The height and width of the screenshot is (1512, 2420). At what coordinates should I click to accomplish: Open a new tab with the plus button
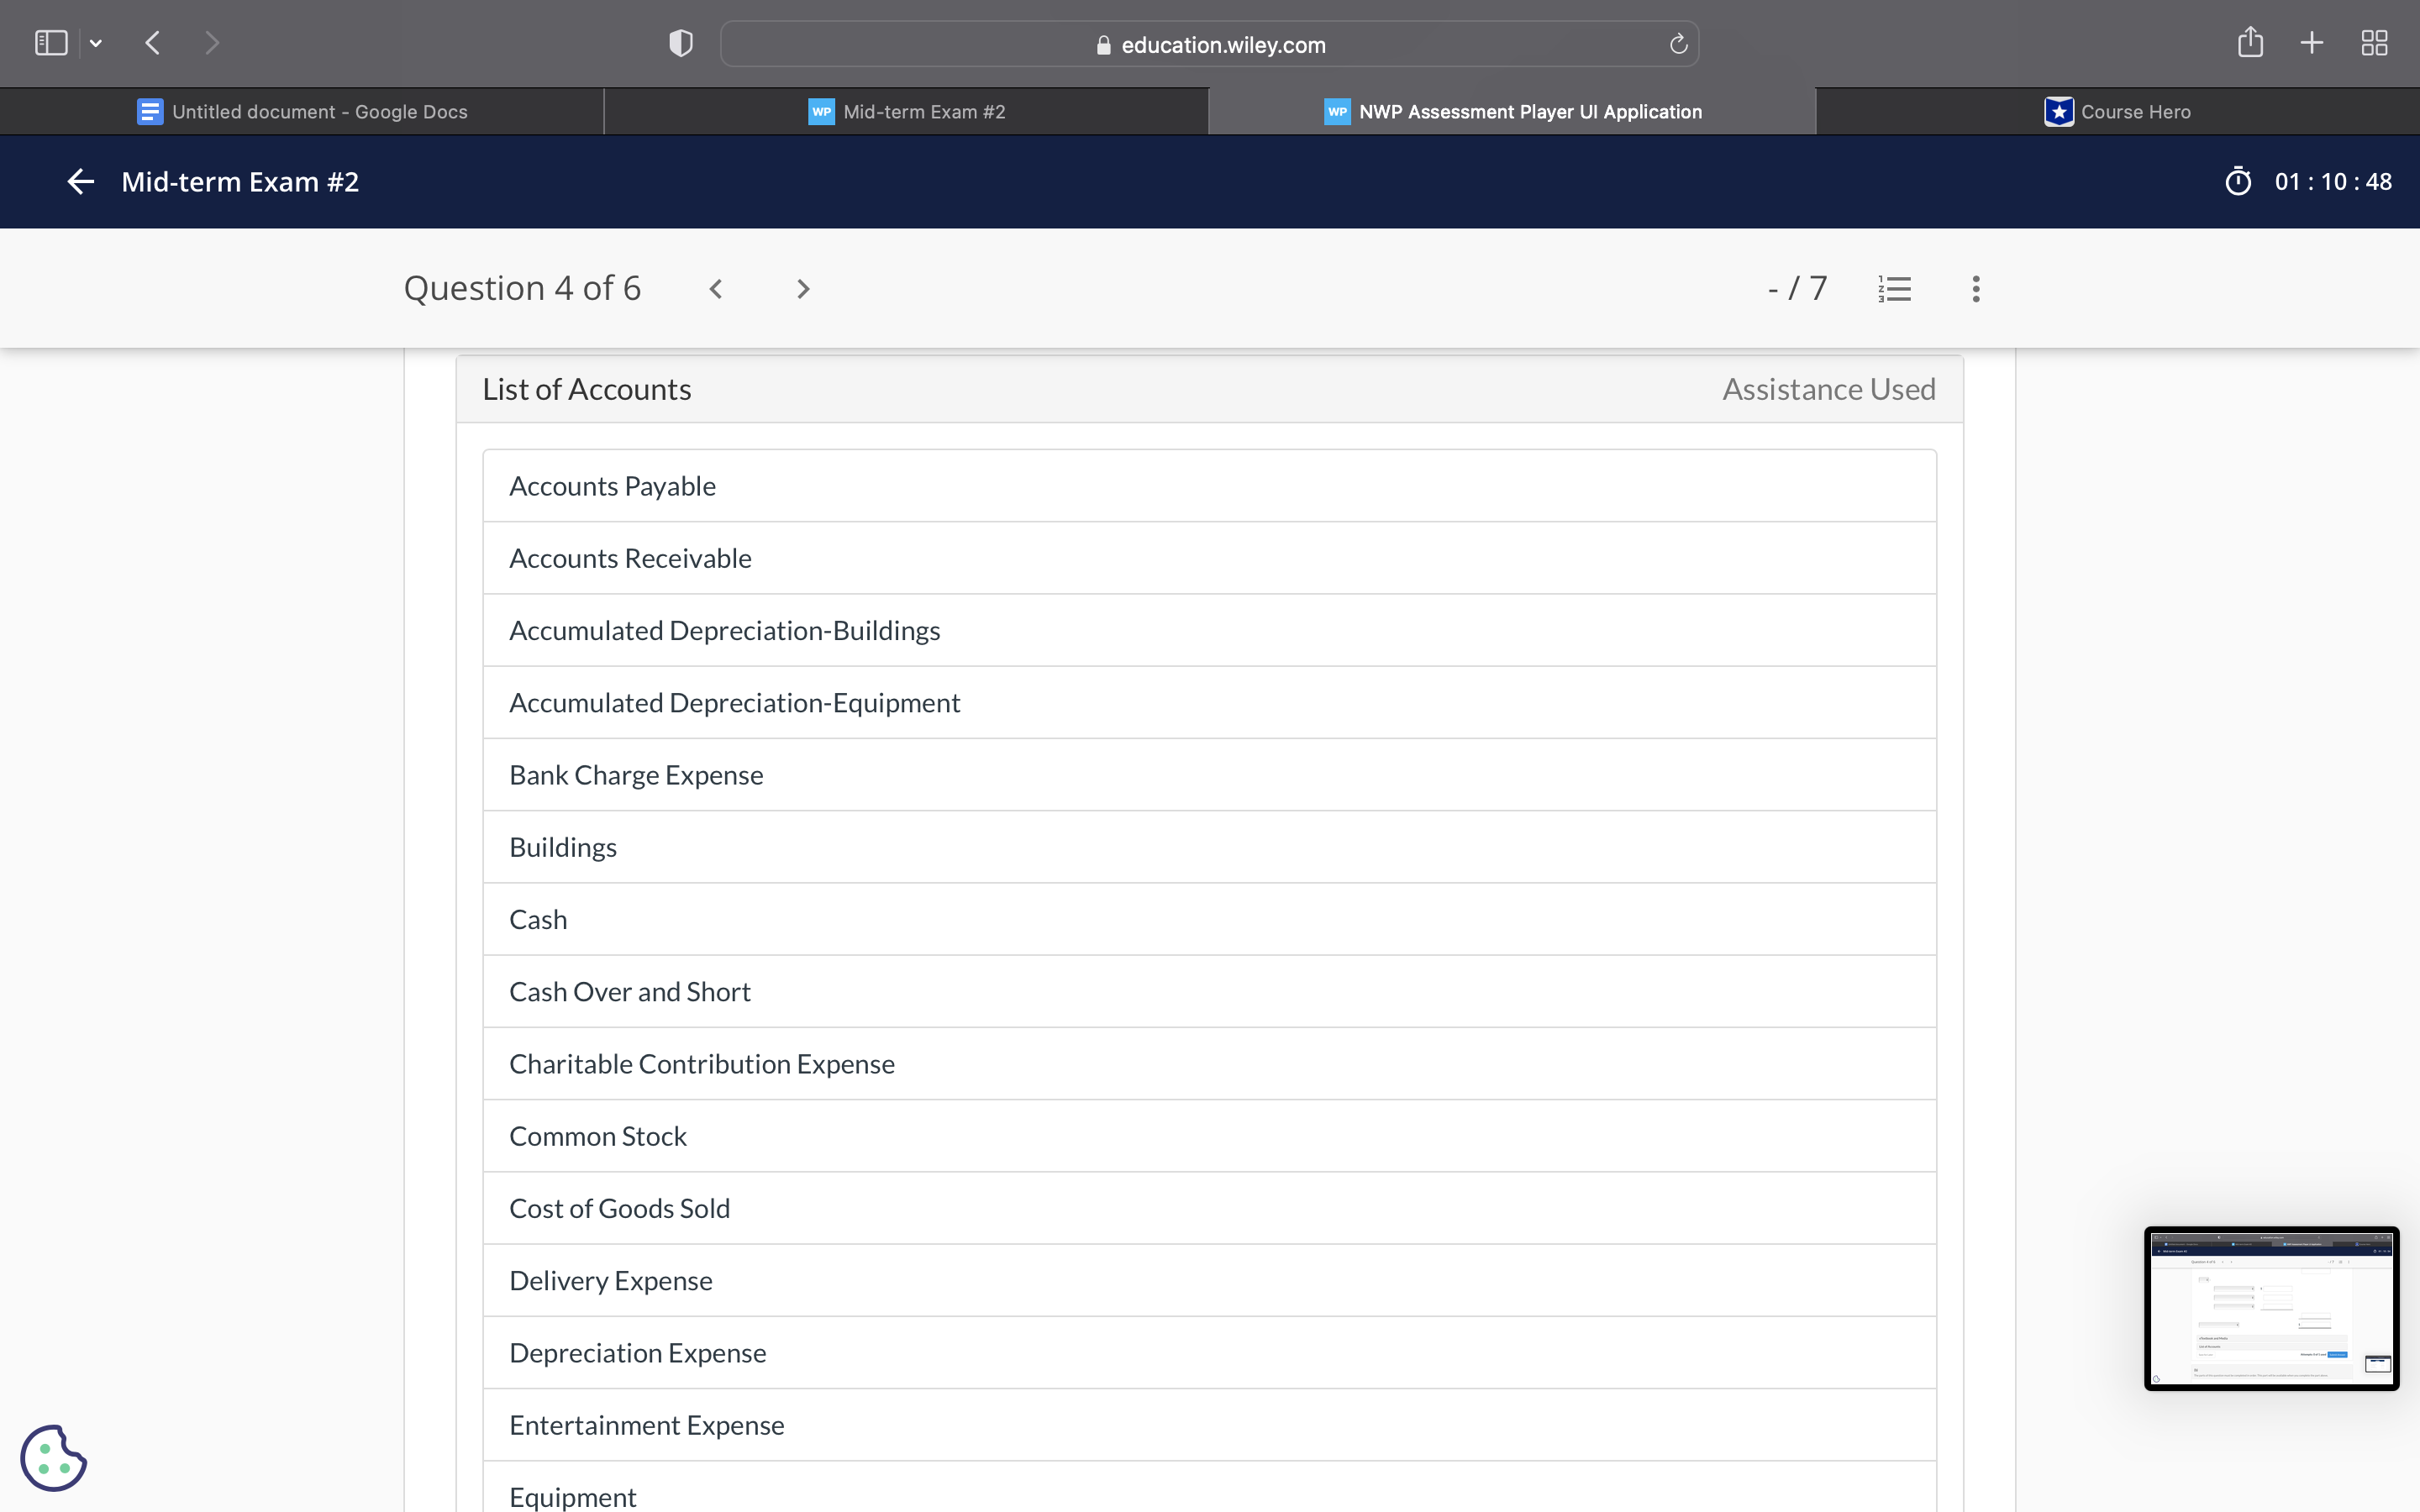(2311, 43)
